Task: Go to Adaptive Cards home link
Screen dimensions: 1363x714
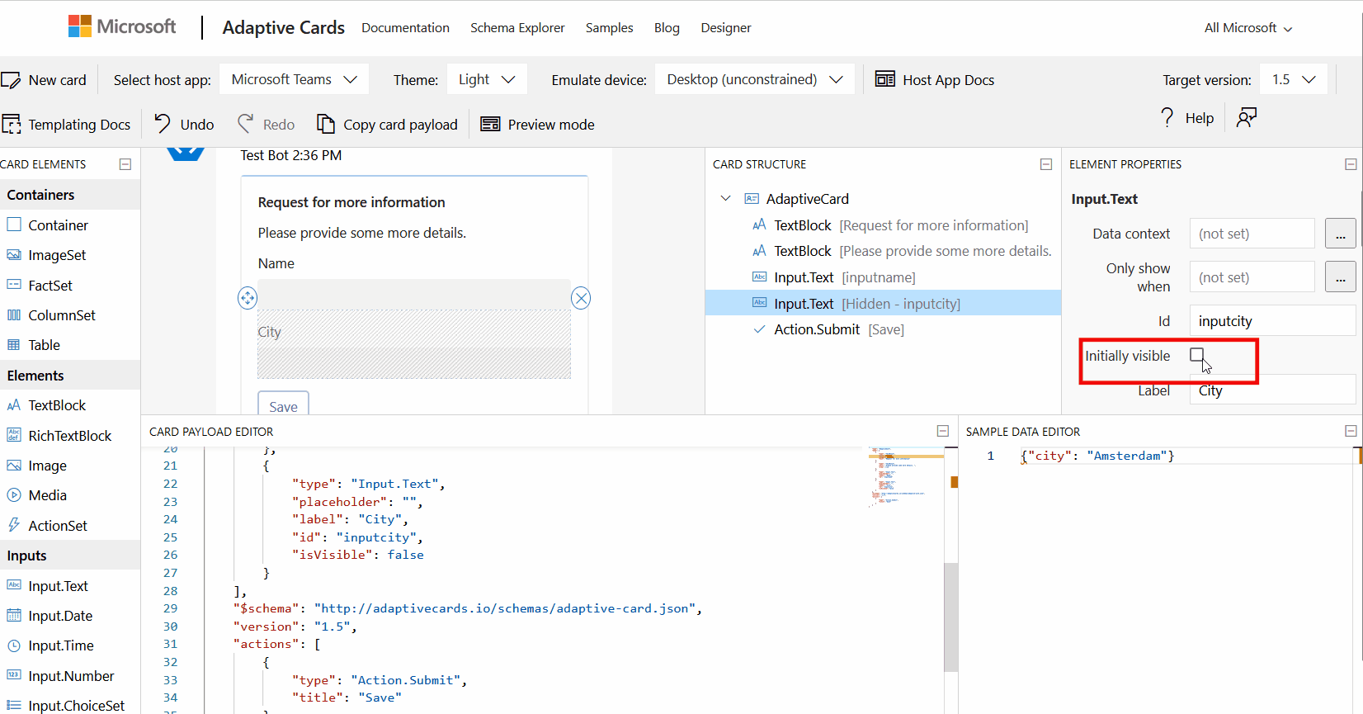Action: point(284,27)
